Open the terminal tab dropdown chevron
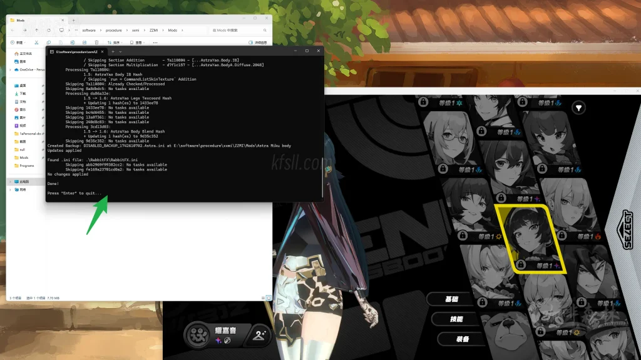The image size is (641, 360). click(120, 51)
